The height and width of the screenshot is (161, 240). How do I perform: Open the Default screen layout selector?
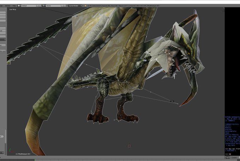(28, 6)
